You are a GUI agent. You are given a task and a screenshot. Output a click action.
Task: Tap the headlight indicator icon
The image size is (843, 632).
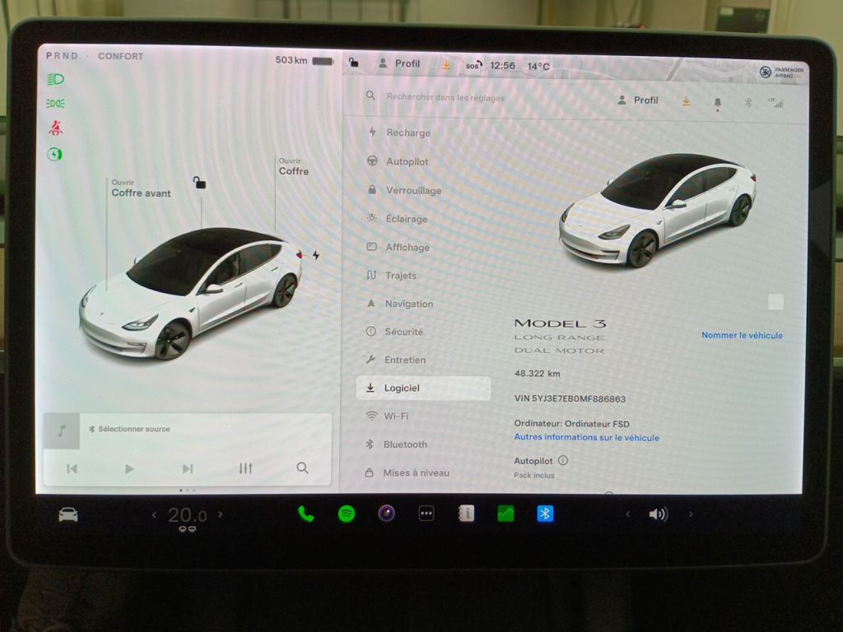coord(55,80)
